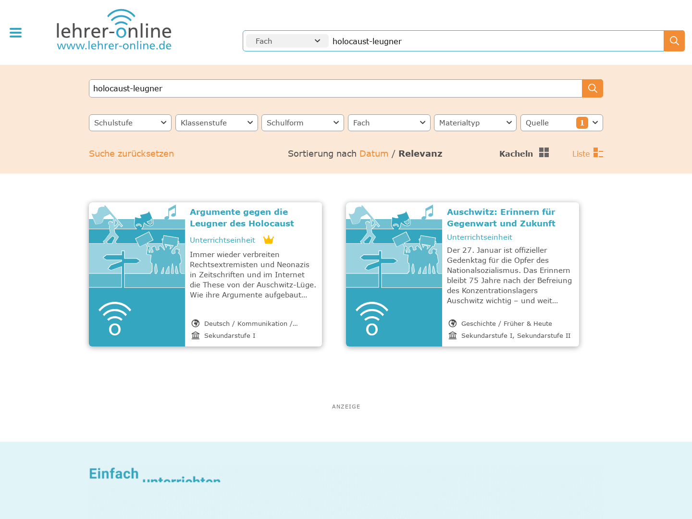The height and width of the screenshot is (519, 692).
Task: Sort results by Datum
Action: click(x=374, y=153)
